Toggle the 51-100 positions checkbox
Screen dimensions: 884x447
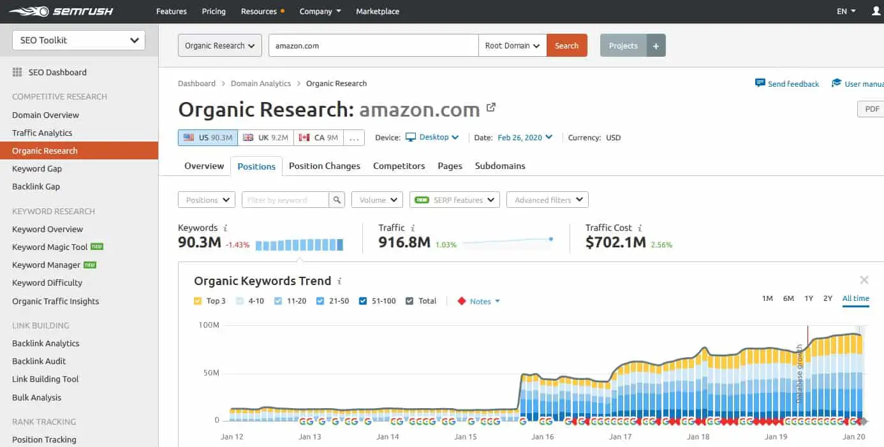point(363,301)
